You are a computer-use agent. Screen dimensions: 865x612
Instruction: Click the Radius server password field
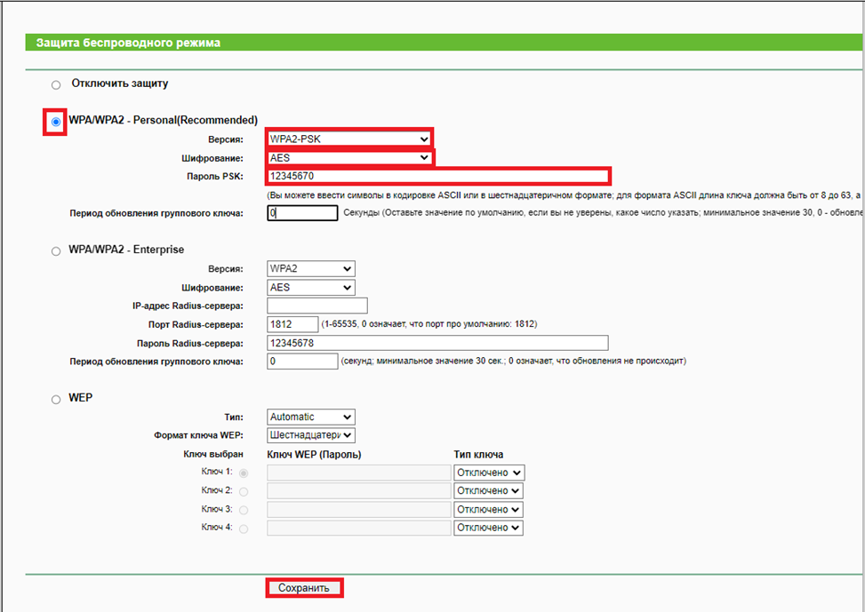pos(437,343)
